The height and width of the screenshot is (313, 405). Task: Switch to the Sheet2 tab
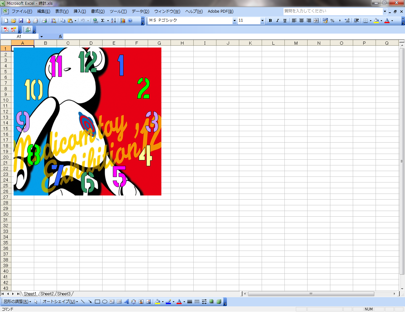tap(47, 294)
